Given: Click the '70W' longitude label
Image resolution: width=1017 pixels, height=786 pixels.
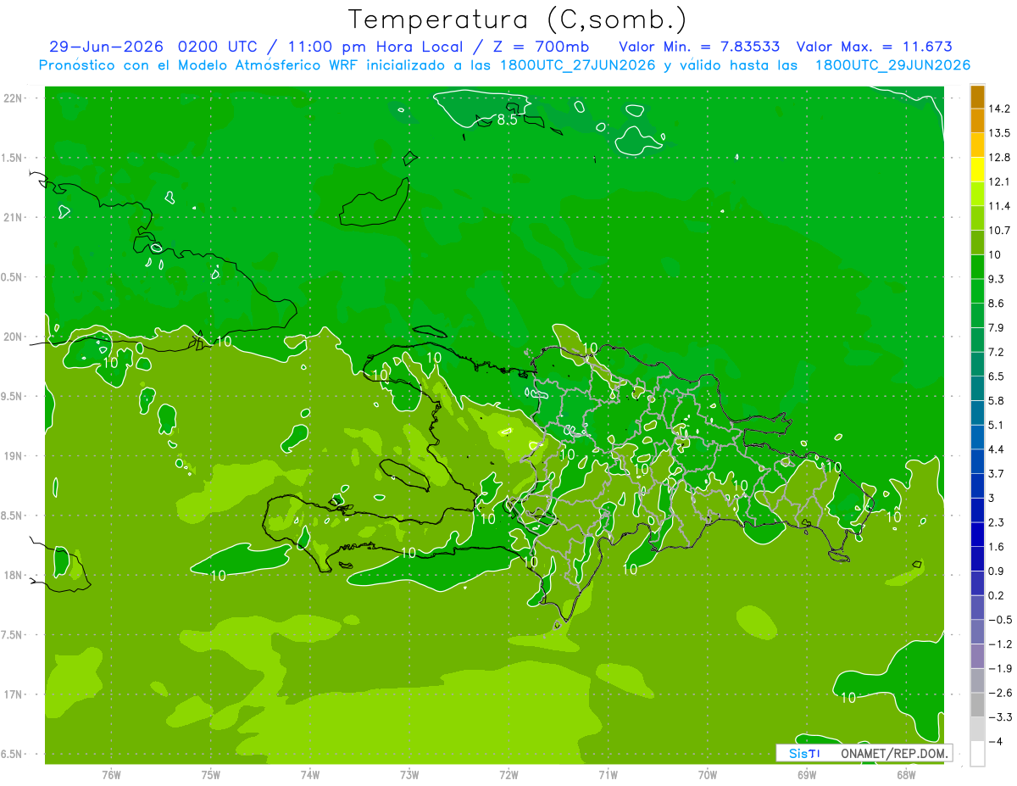Looking at the screenshot, I should click(x=708, y=775).
